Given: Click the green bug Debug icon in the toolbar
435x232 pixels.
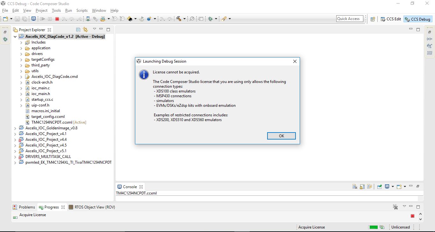Looking at the screenshot, I should pos(210,19).
